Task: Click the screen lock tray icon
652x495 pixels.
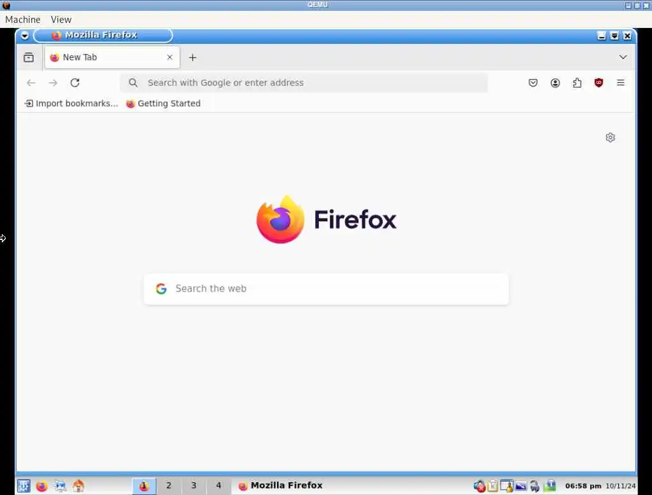Action: pos(506,485)
